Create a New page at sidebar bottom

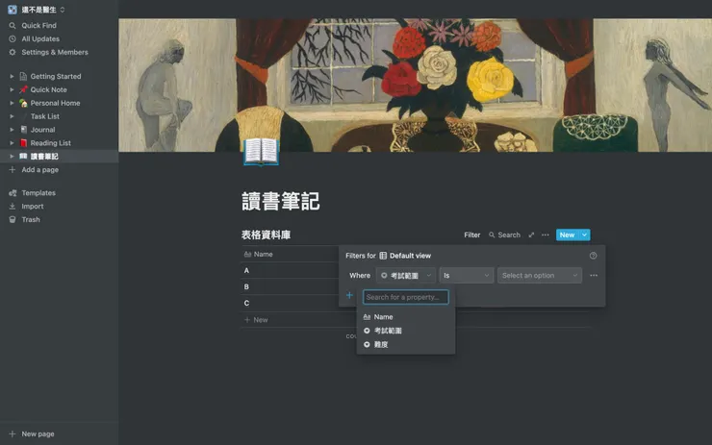coord(38,433)
